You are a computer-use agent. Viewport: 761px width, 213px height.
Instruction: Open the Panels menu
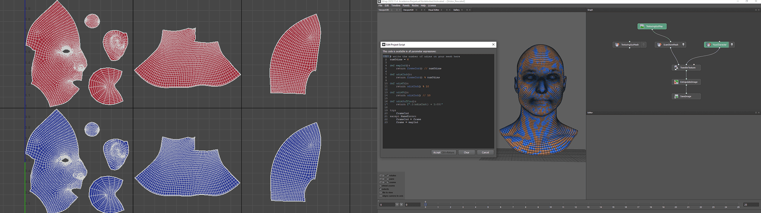406,6
